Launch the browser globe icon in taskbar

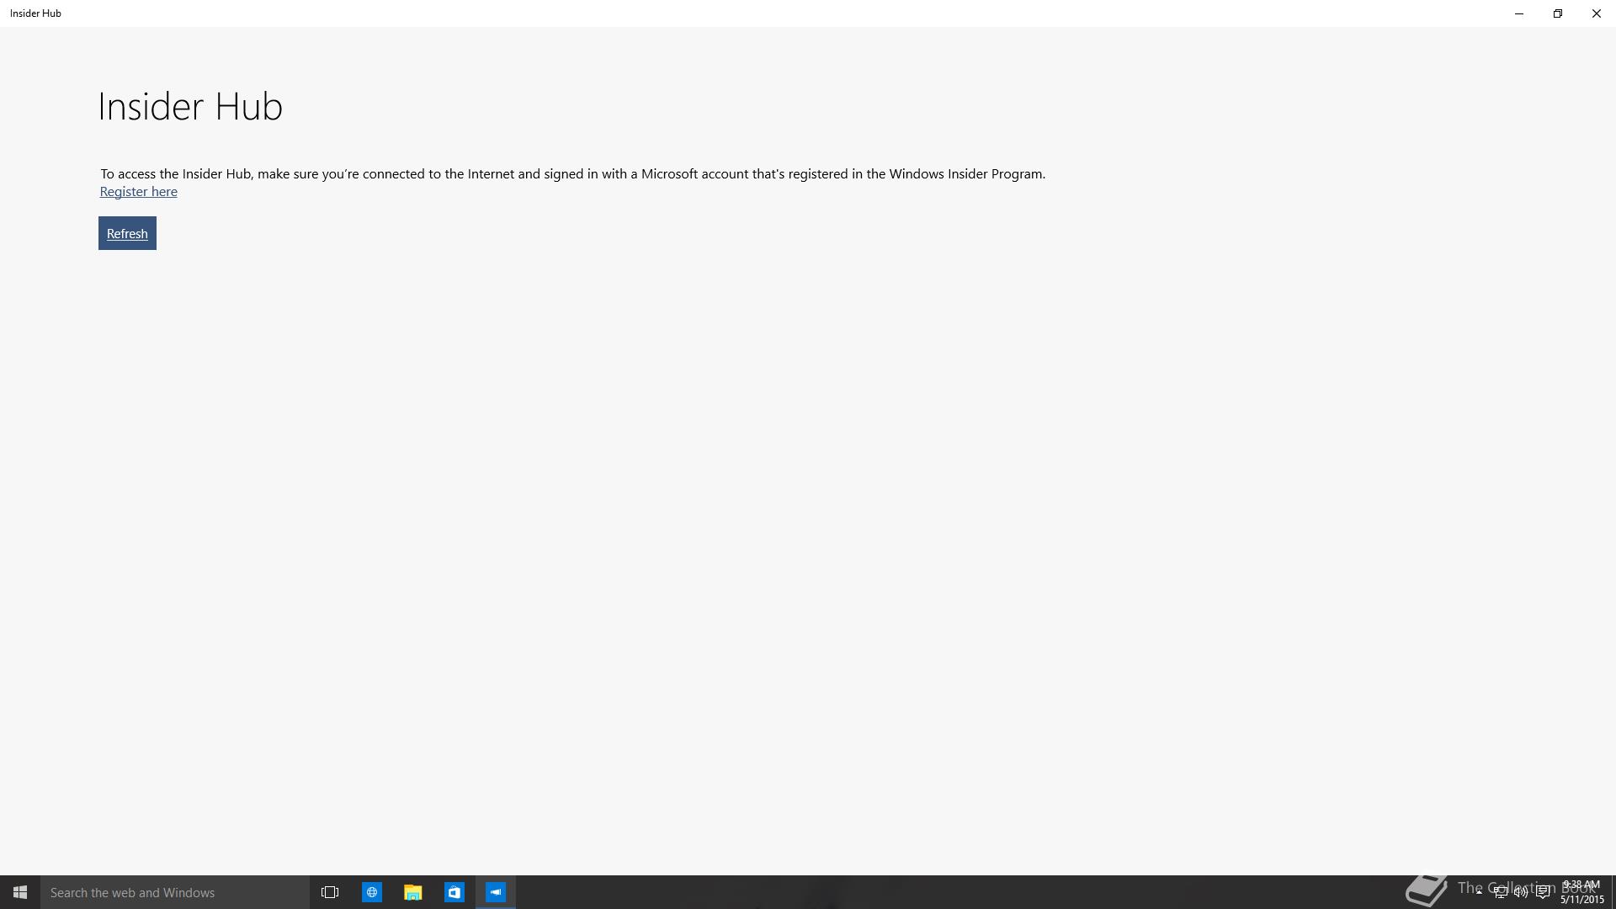pos(371,892)
